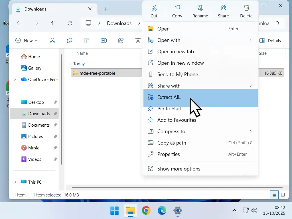This screenshot has height=219, width=292.
Task: Expand the This PC tree node
Action: tap(15, 182)
